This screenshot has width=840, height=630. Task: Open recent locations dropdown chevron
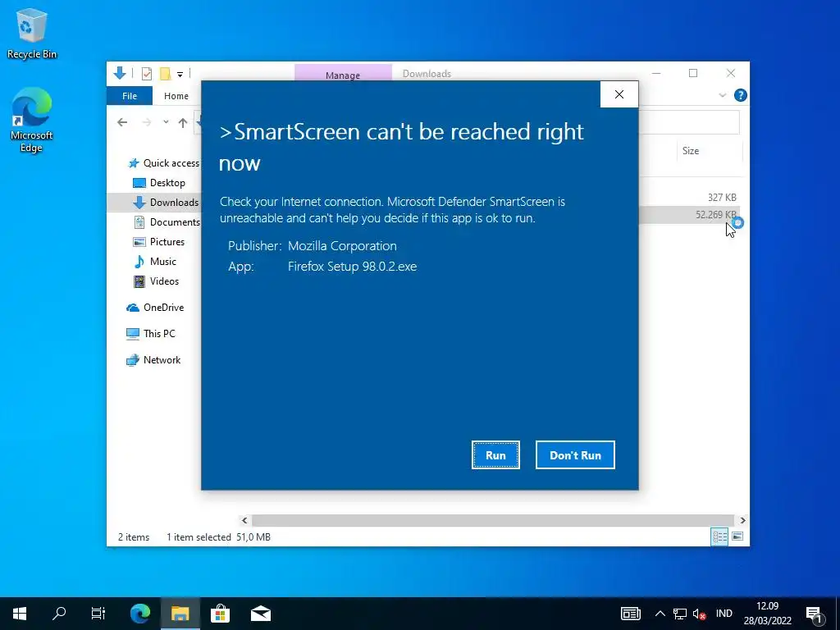pyautogui.click(x=166, y=122)
